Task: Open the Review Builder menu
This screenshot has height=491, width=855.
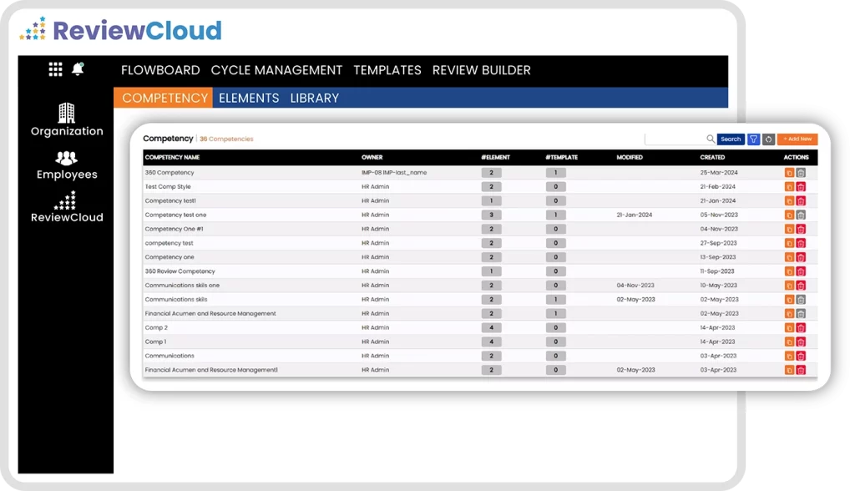Action: (x=482, y=70)
